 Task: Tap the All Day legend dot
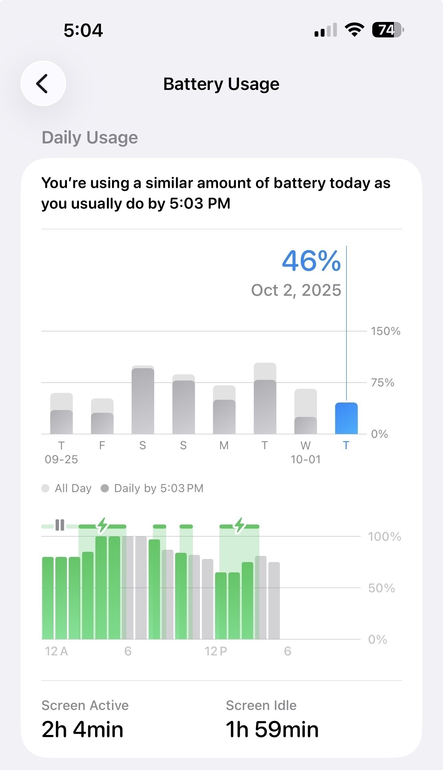[x=45, y=488]
